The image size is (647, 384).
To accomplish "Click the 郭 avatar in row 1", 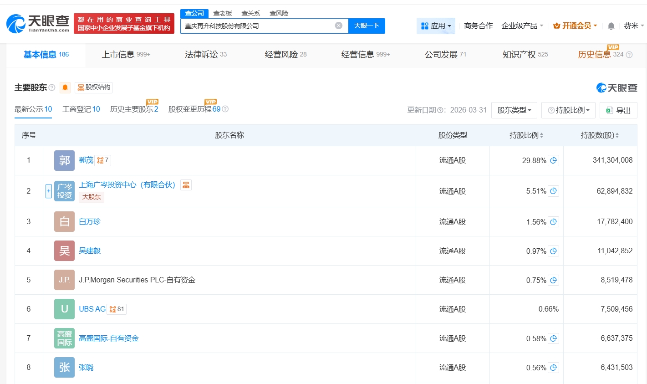I will coord(64,160).
